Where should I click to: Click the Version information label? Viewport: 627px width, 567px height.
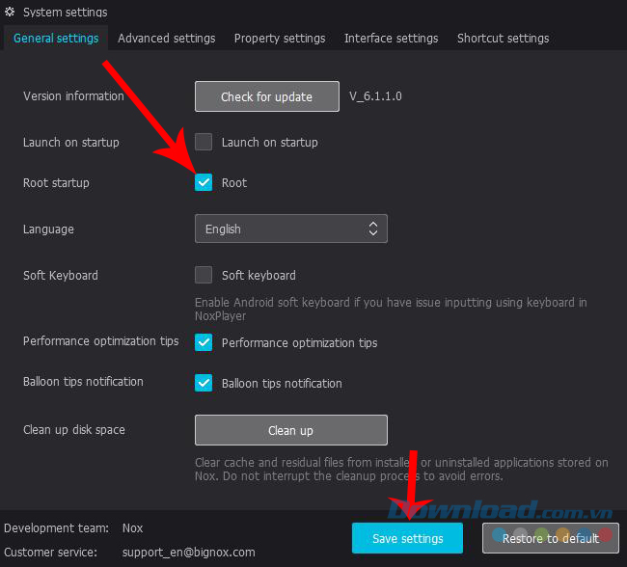[x=73, y=96]
